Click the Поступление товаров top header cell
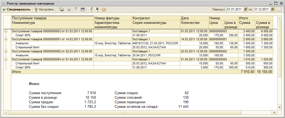Image resolution: width=285 pixels, height=118 pixels. (52, 18)
